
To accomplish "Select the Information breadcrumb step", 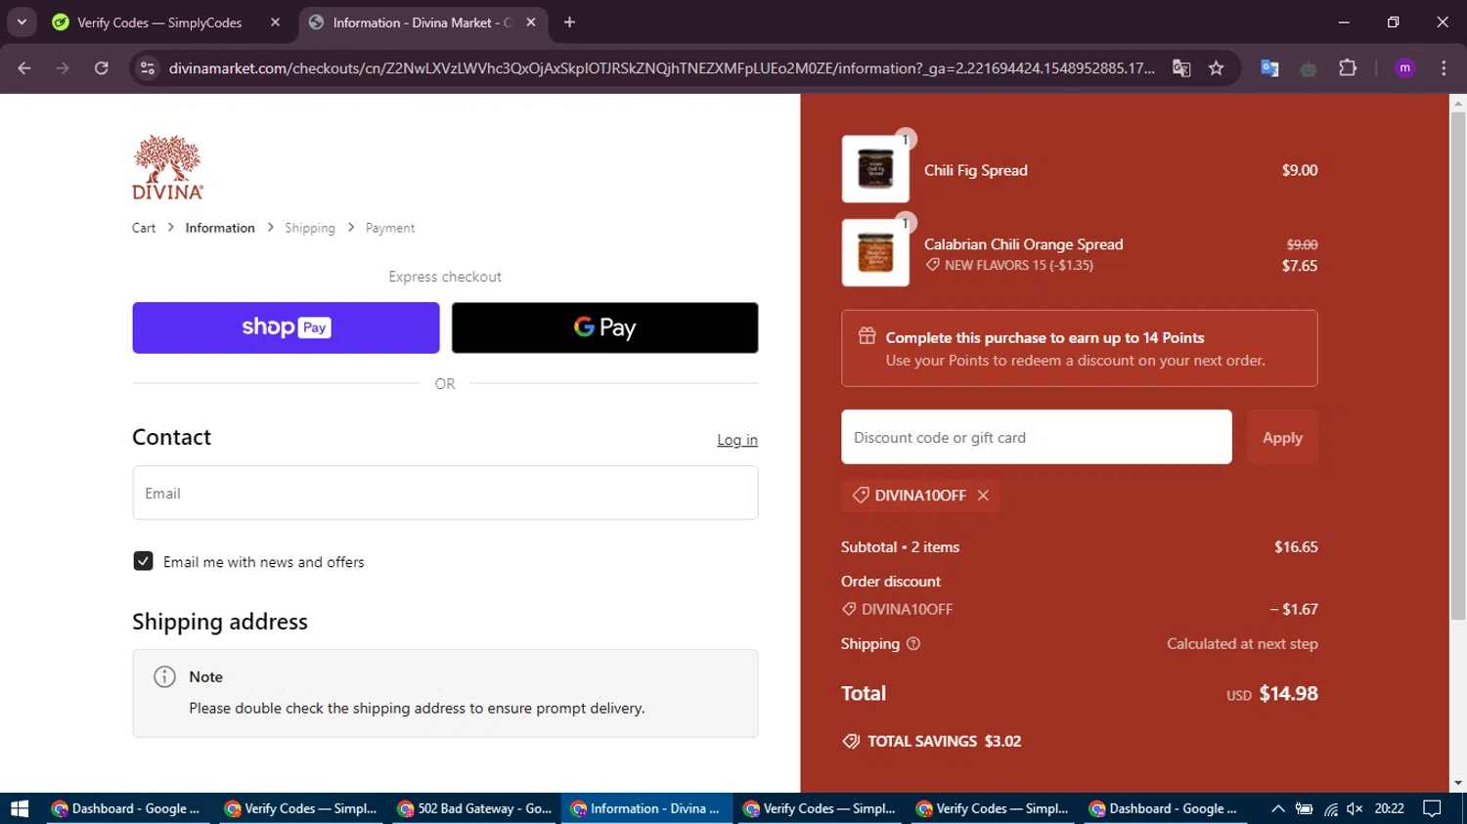I will (220, 228).
